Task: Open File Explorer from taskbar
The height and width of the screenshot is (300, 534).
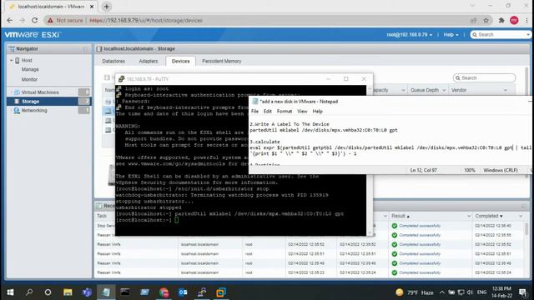Action: click(x=68, y=292)
